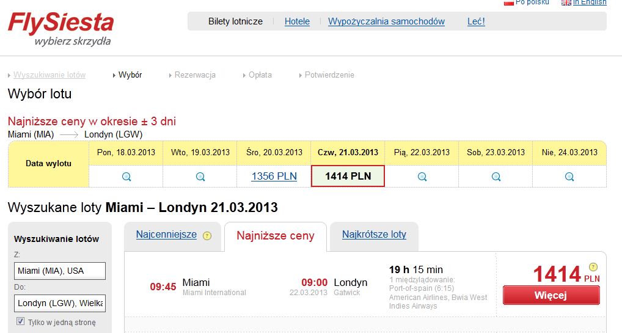
Task: Open Wypożyczalnia samochodów link
Action: (386, 21)
